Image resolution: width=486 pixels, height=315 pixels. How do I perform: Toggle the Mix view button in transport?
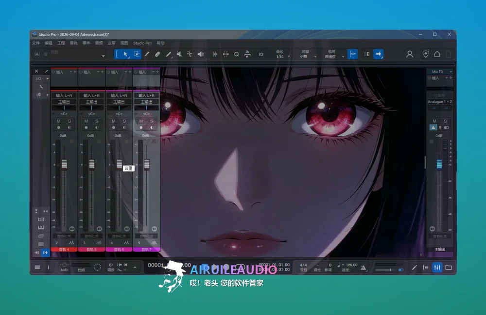(437, 268)
